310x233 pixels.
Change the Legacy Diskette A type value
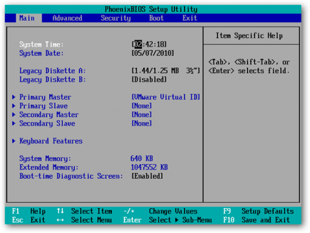[166, 71]
